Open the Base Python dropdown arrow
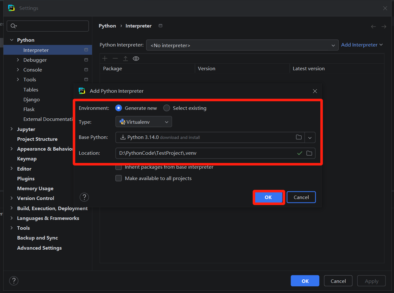 click(x=310, y=138)
